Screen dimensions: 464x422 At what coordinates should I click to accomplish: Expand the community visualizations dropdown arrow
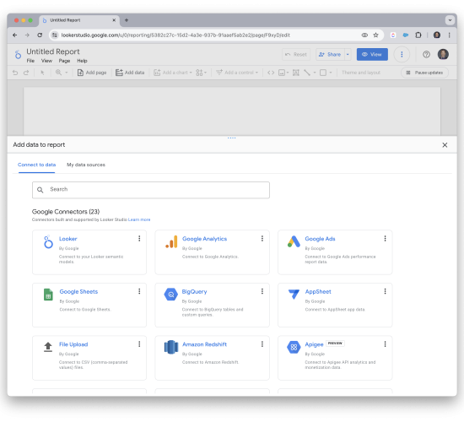205,73
